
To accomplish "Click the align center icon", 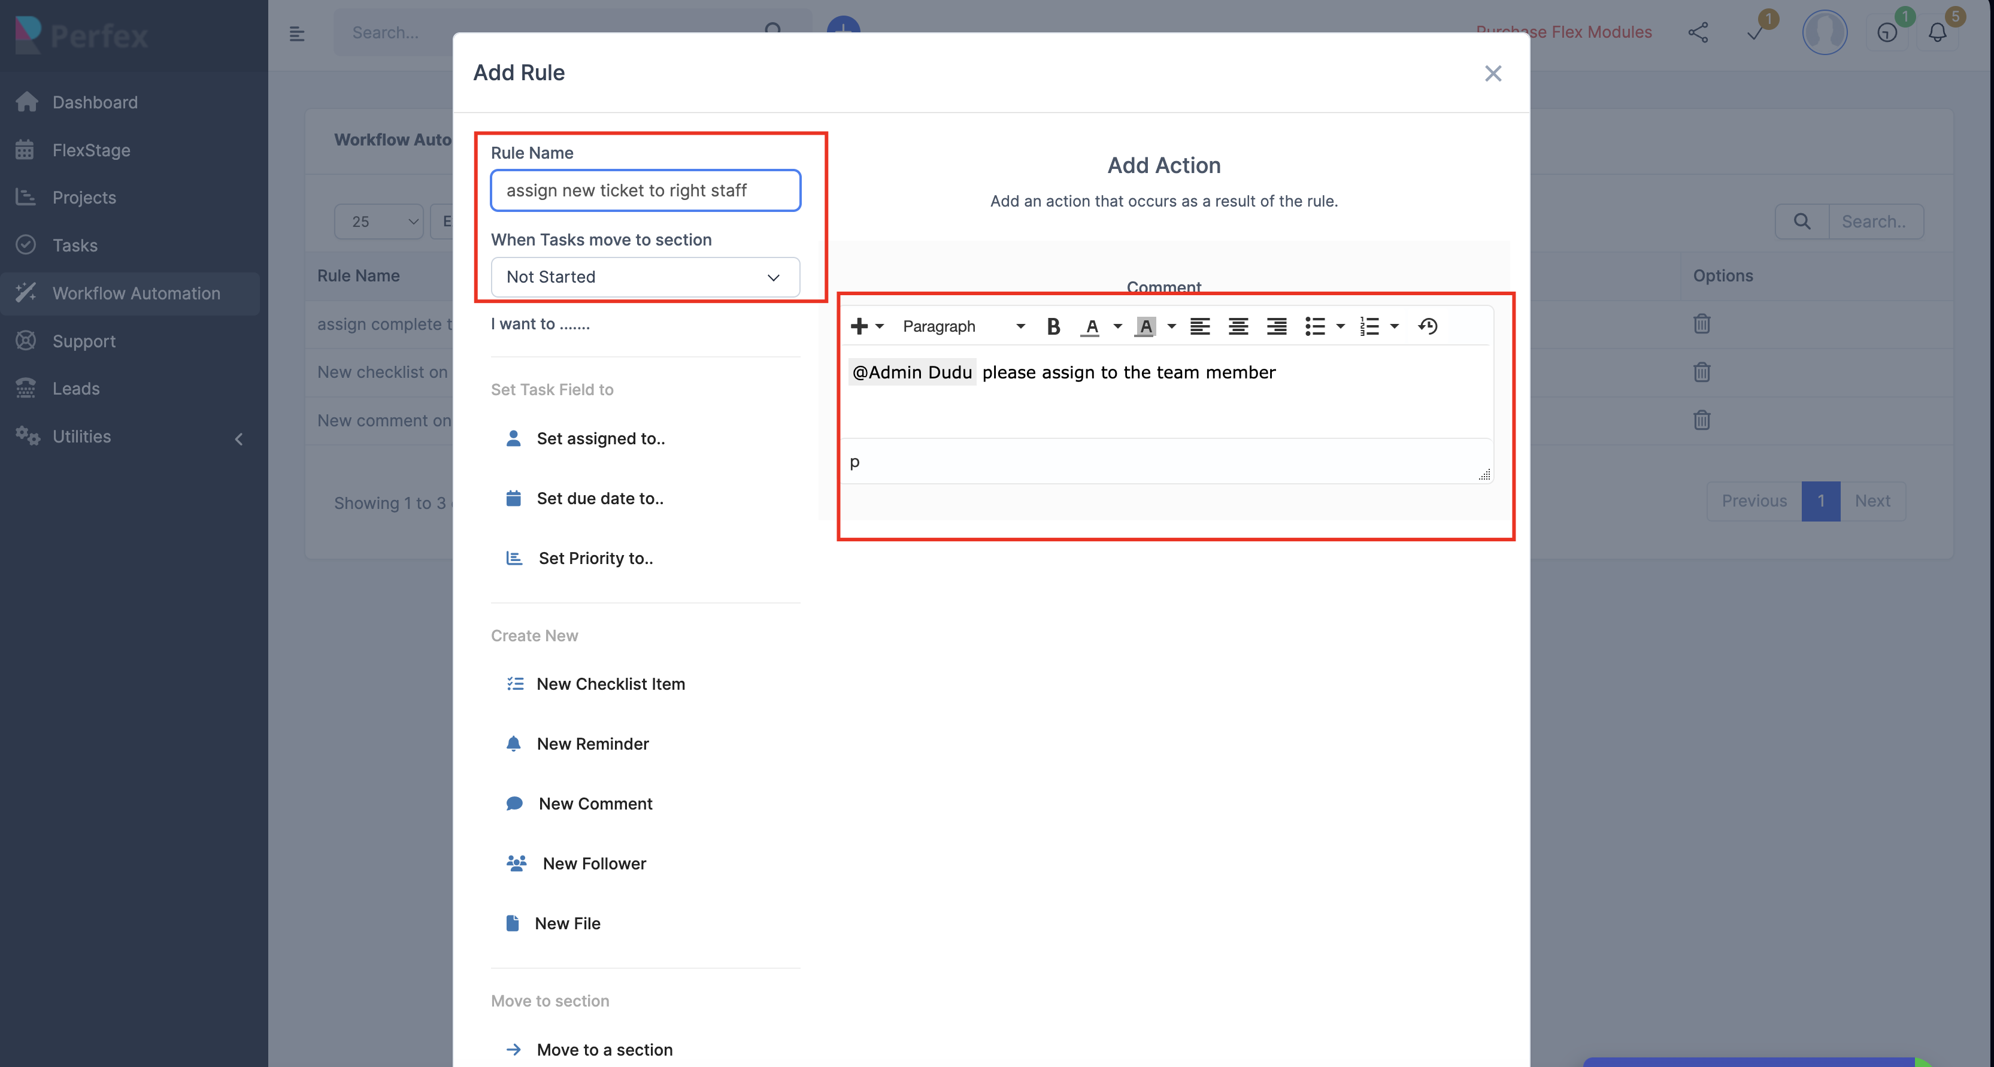I will (1238, 326).
